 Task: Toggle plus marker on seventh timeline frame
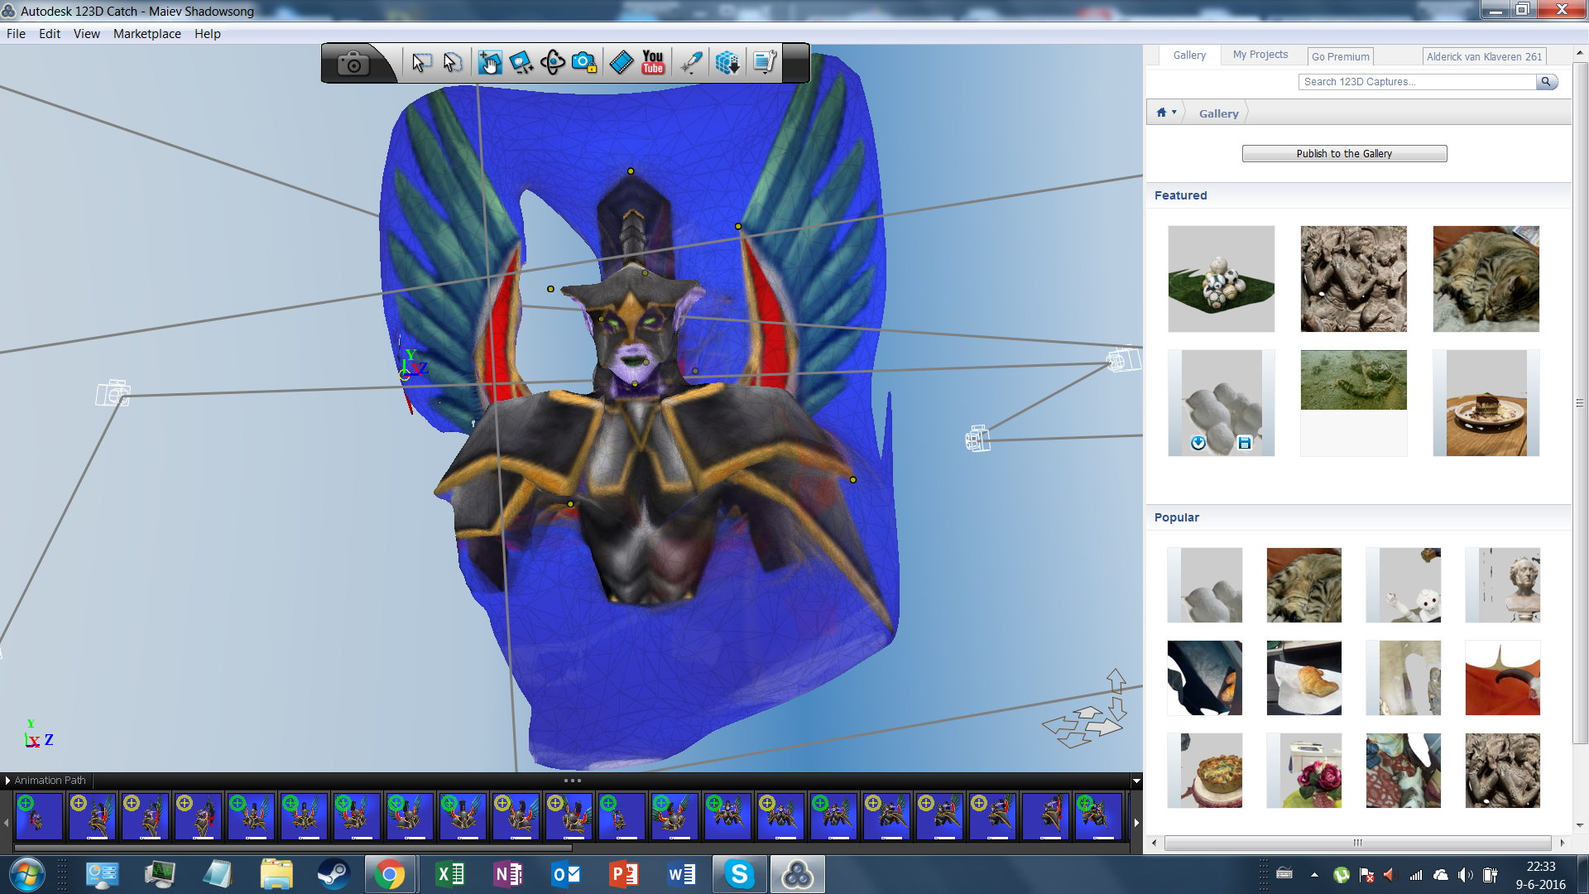tap(343, 803)
